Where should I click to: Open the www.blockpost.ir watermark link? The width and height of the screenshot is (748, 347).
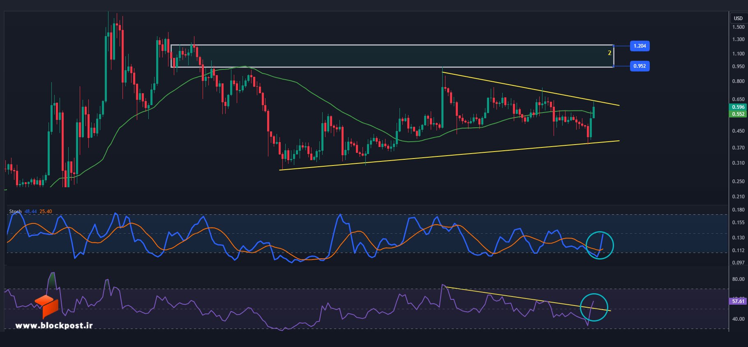(x=54, y=325)
